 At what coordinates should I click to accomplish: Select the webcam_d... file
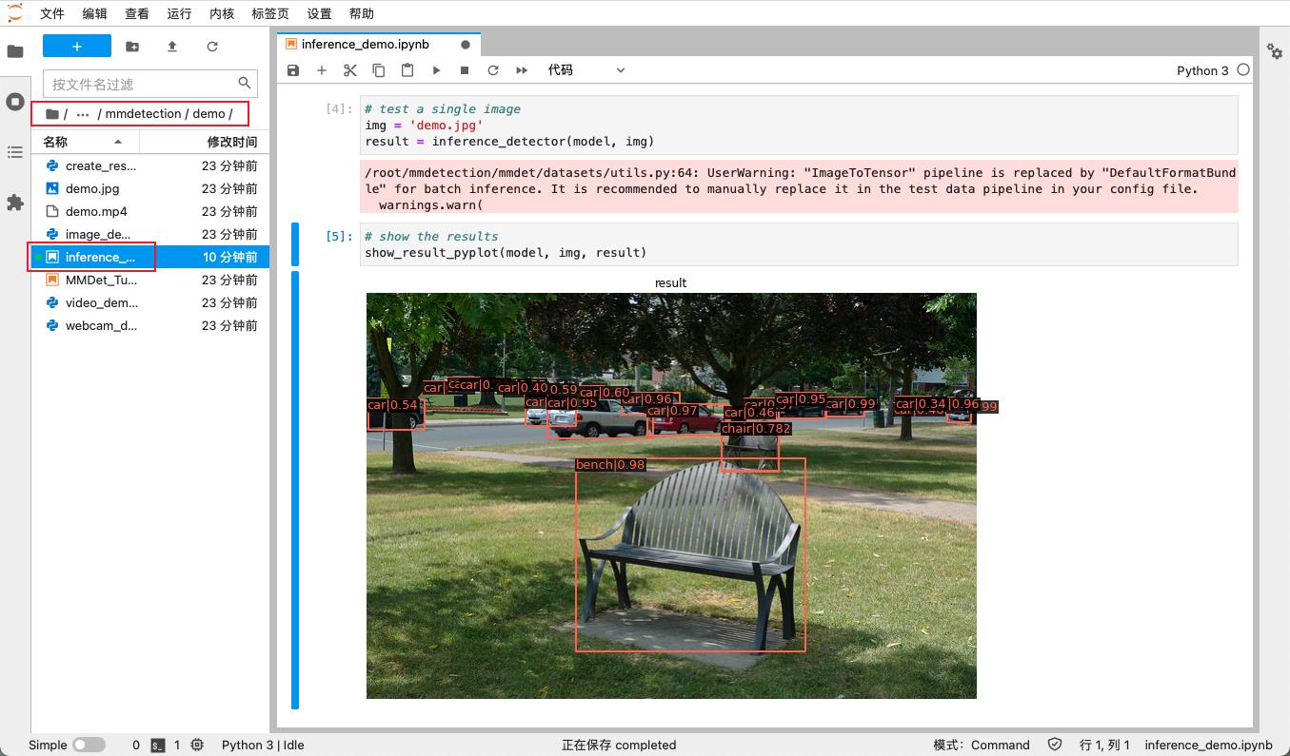pos(150,325)
